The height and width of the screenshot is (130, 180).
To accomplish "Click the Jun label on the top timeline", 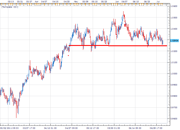I will (117, 2).
